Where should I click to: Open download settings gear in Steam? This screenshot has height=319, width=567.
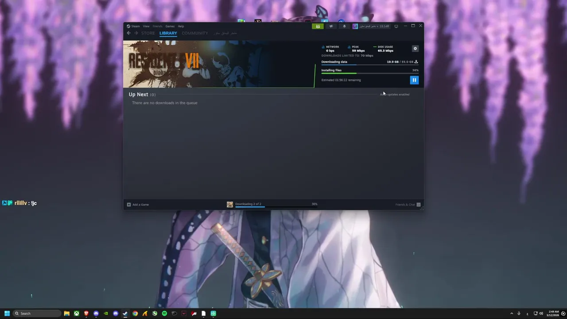pyautogui.click(x=415, y=48)
